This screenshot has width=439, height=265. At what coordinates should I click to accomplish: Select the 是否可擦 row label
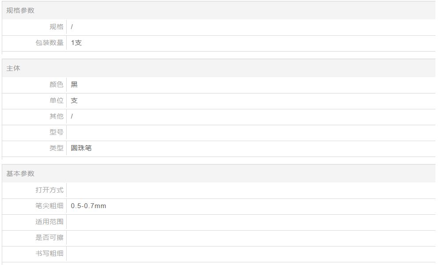pyautogui.click(x=49, y=238)
